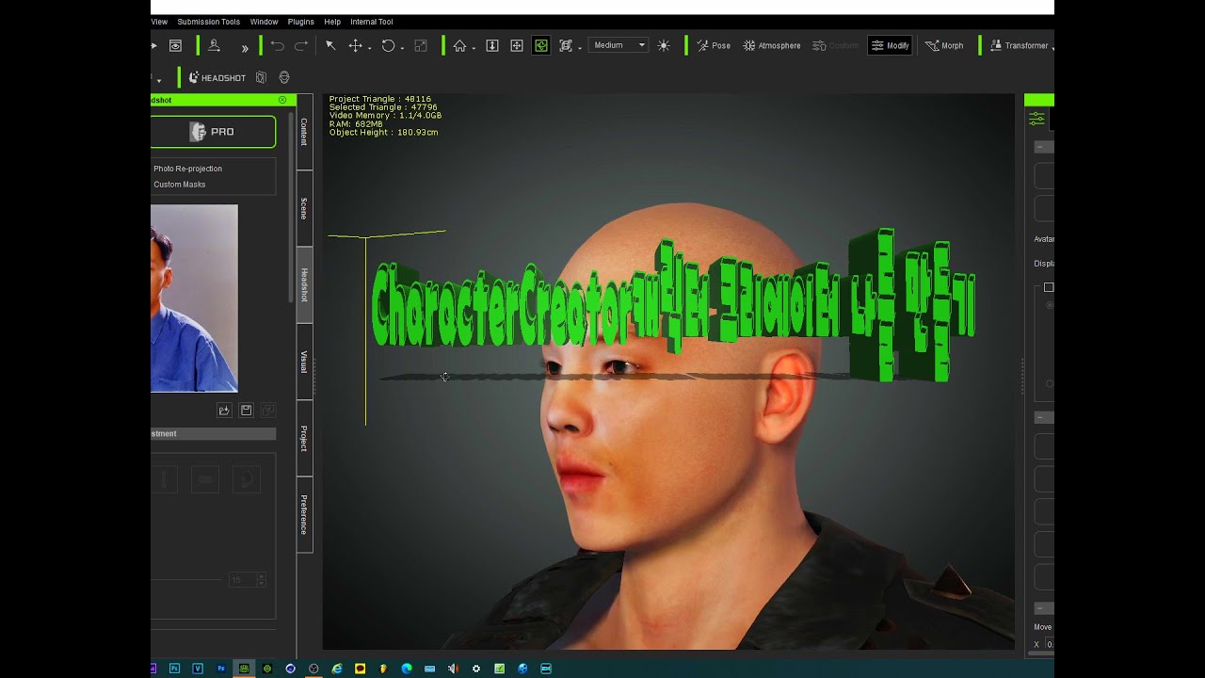Click the FL Studio fruit taskbar icon
1205x678 pixels.
(383, 669)
